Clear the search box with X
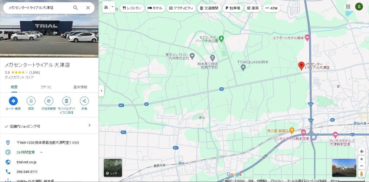This screenshot has width=369, height=182. coord(88,8)
